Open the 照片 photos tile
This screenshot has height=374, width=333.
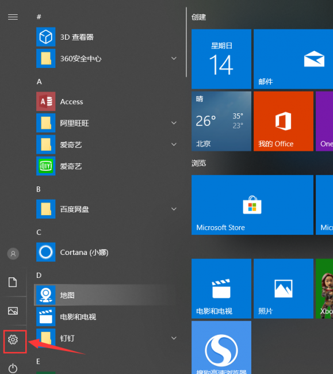[x=284, y=289]
